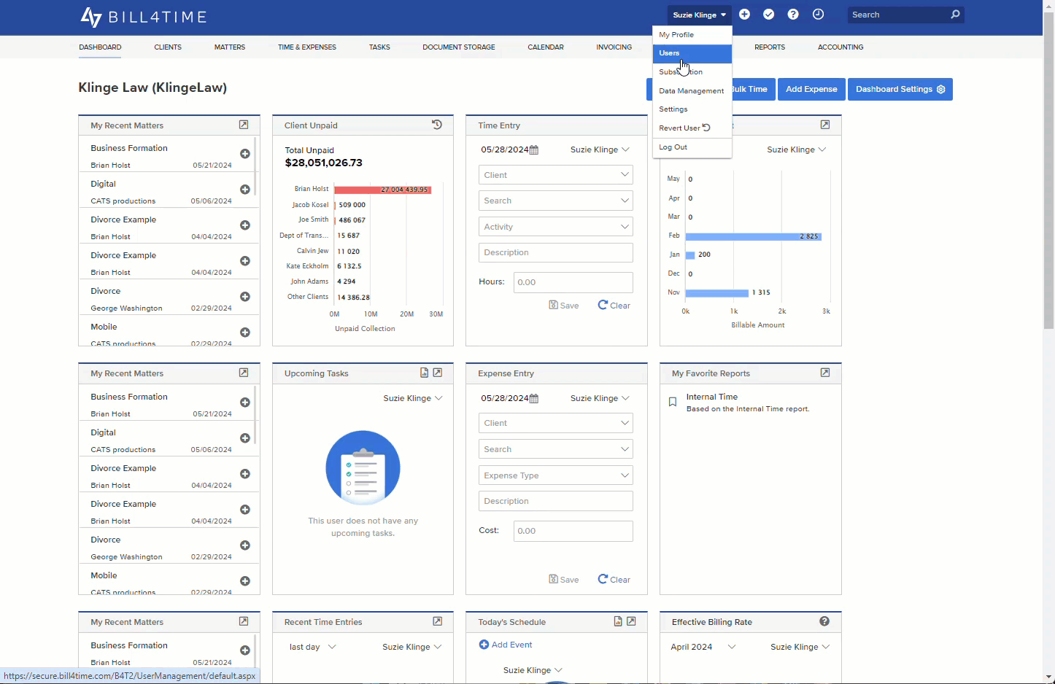
Task: Go to the Clients tab
Action: click(168, 47)
